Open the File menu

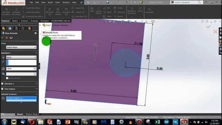(x=31, y=2)
